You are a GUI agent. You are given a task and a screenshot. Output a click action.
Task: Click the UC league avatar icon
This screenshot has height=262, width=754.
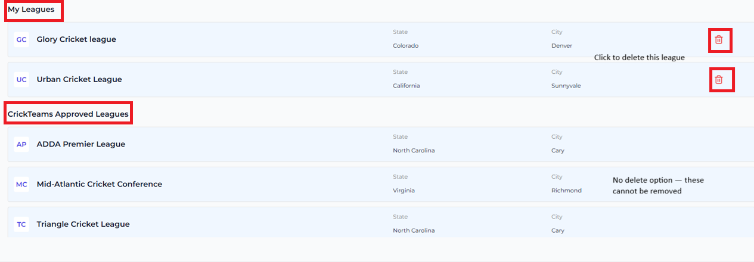(21, 80)
